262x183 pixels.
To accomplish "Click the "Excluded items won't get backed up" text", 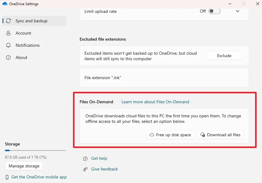I will coord(140,56).
